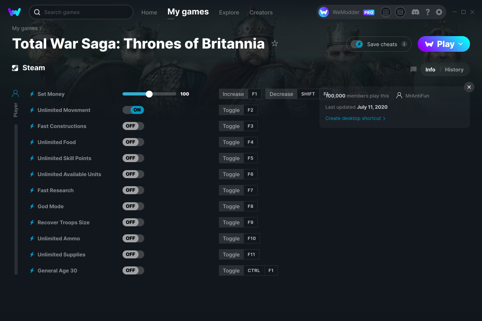Screen dimensions: 482x321
Task: Open the help question mark icon
Action: coord(428,12)
